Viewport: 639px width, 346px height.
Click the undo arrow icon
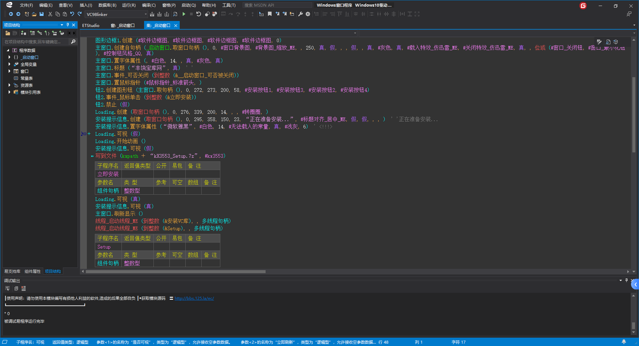point(72,14)
